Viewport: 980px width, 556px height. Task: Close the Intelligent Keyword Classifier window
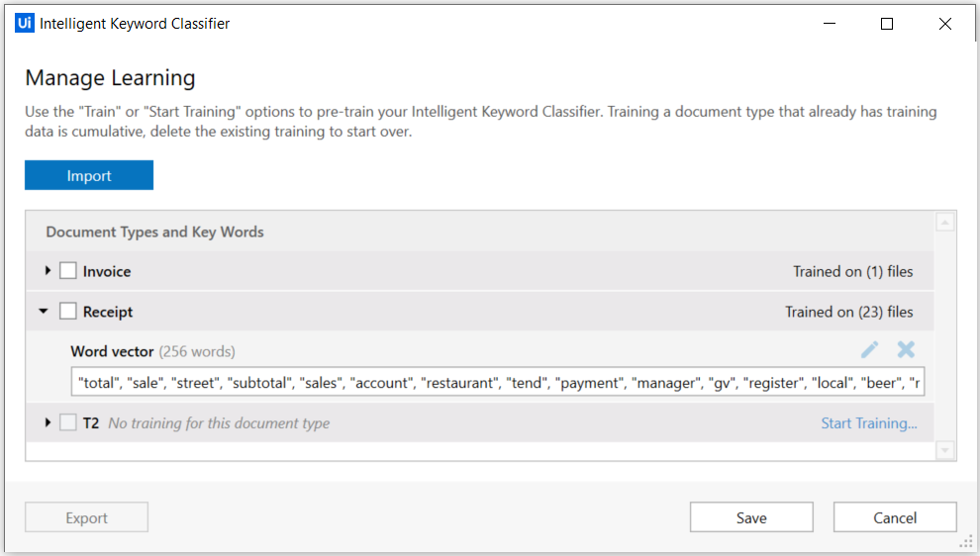[945, 24]
